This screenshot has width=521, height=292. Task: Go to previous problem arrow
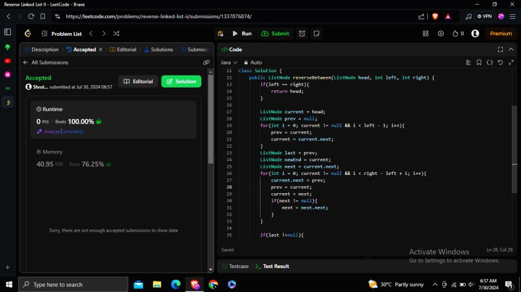coord(91,34)
